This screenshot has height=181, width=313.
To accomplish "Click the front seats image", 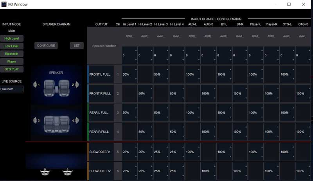I will pyautogui.click(x=56, y=84).
